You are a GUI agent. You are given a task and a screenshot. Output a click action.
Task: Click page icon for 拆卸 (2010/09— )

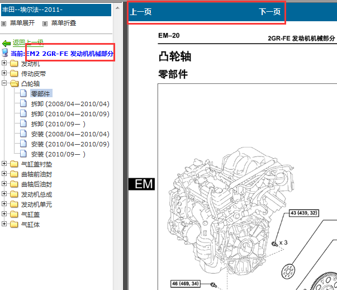pos(23,123)
